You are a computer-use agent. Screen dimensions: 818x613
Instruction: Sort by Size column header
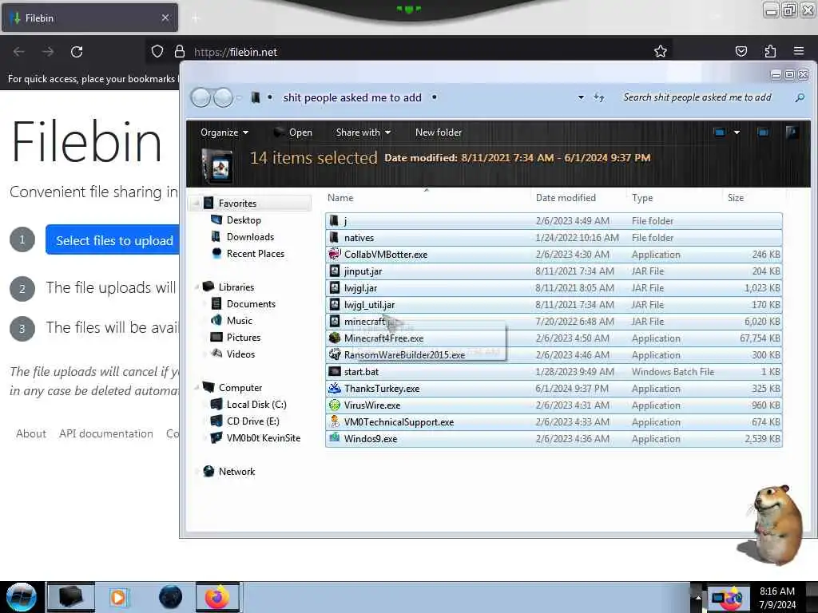coord(736,198)
